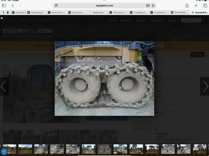Image resolution: width=209 pixels, height=156 pixels.
Task: Show the previous photo with left chevron
Action: point(4,86)
